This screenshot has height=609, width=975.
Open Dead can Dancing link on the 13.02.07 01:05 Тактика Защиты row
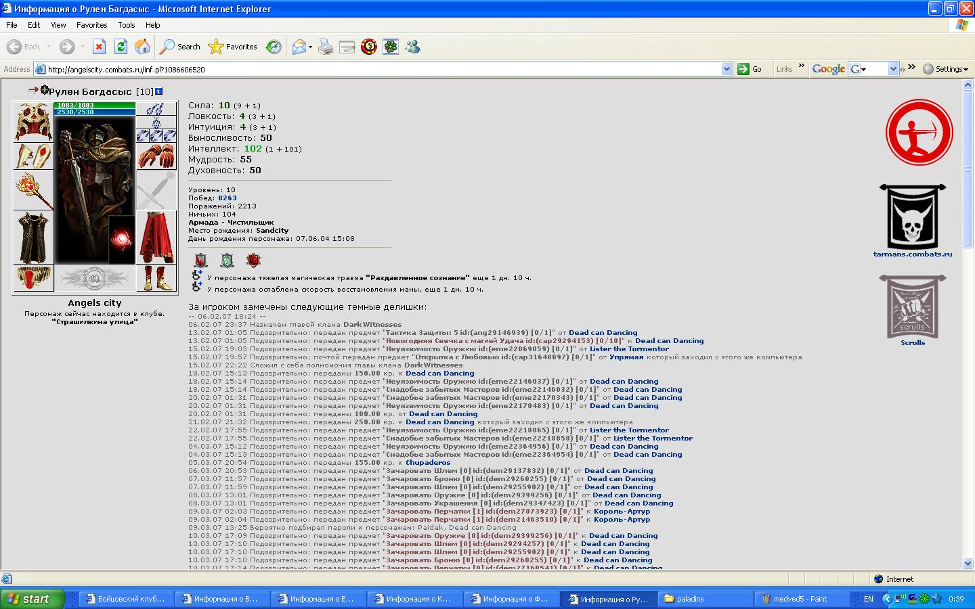(x=603, y=333)
